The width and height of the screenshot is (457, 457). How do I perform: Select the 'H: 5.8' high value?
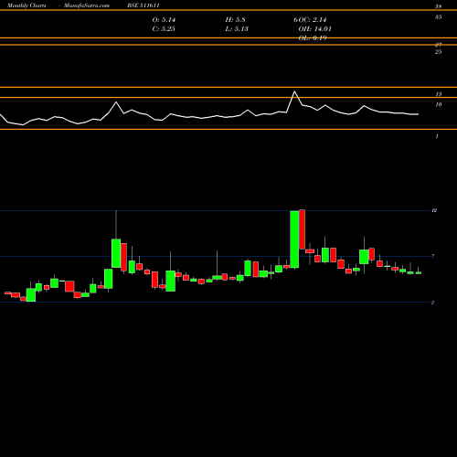(x=235, y=20)
